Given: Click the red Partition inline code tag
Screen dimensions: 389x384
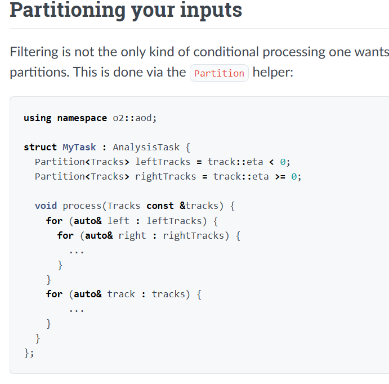Looking at the screenshot, I should point(219,73).
